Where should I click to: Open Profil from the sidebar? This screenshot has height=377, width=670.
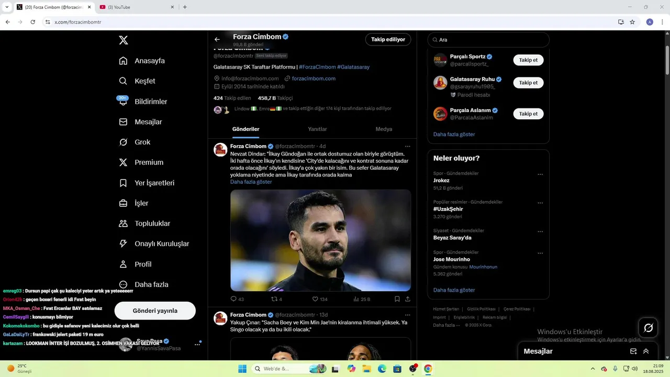tap(135, 264)
